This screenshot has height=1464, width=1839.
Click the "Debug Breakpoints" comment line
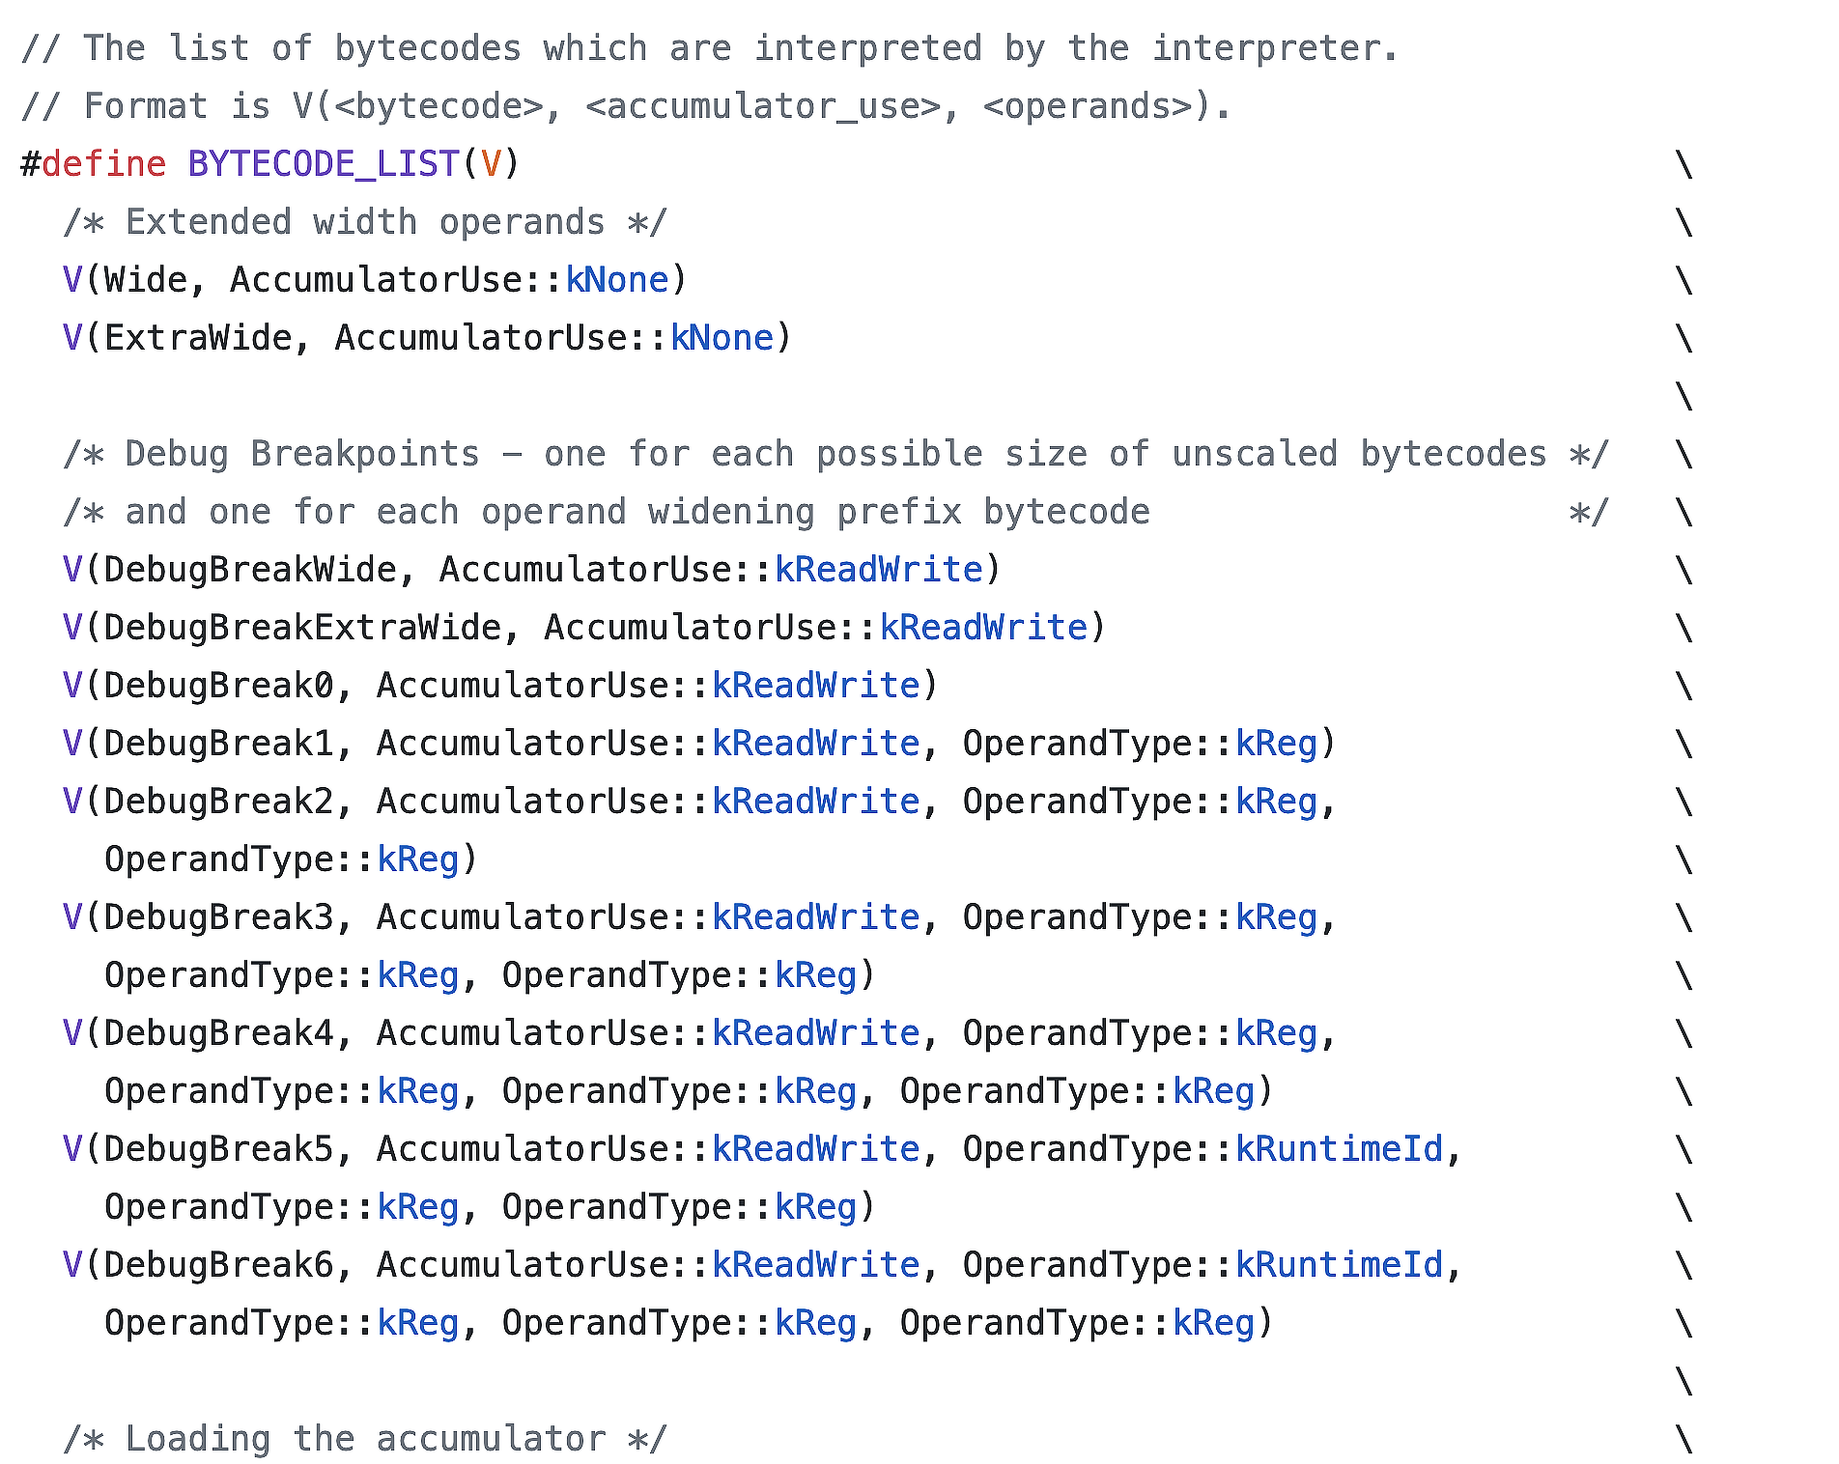pos(835,454)
